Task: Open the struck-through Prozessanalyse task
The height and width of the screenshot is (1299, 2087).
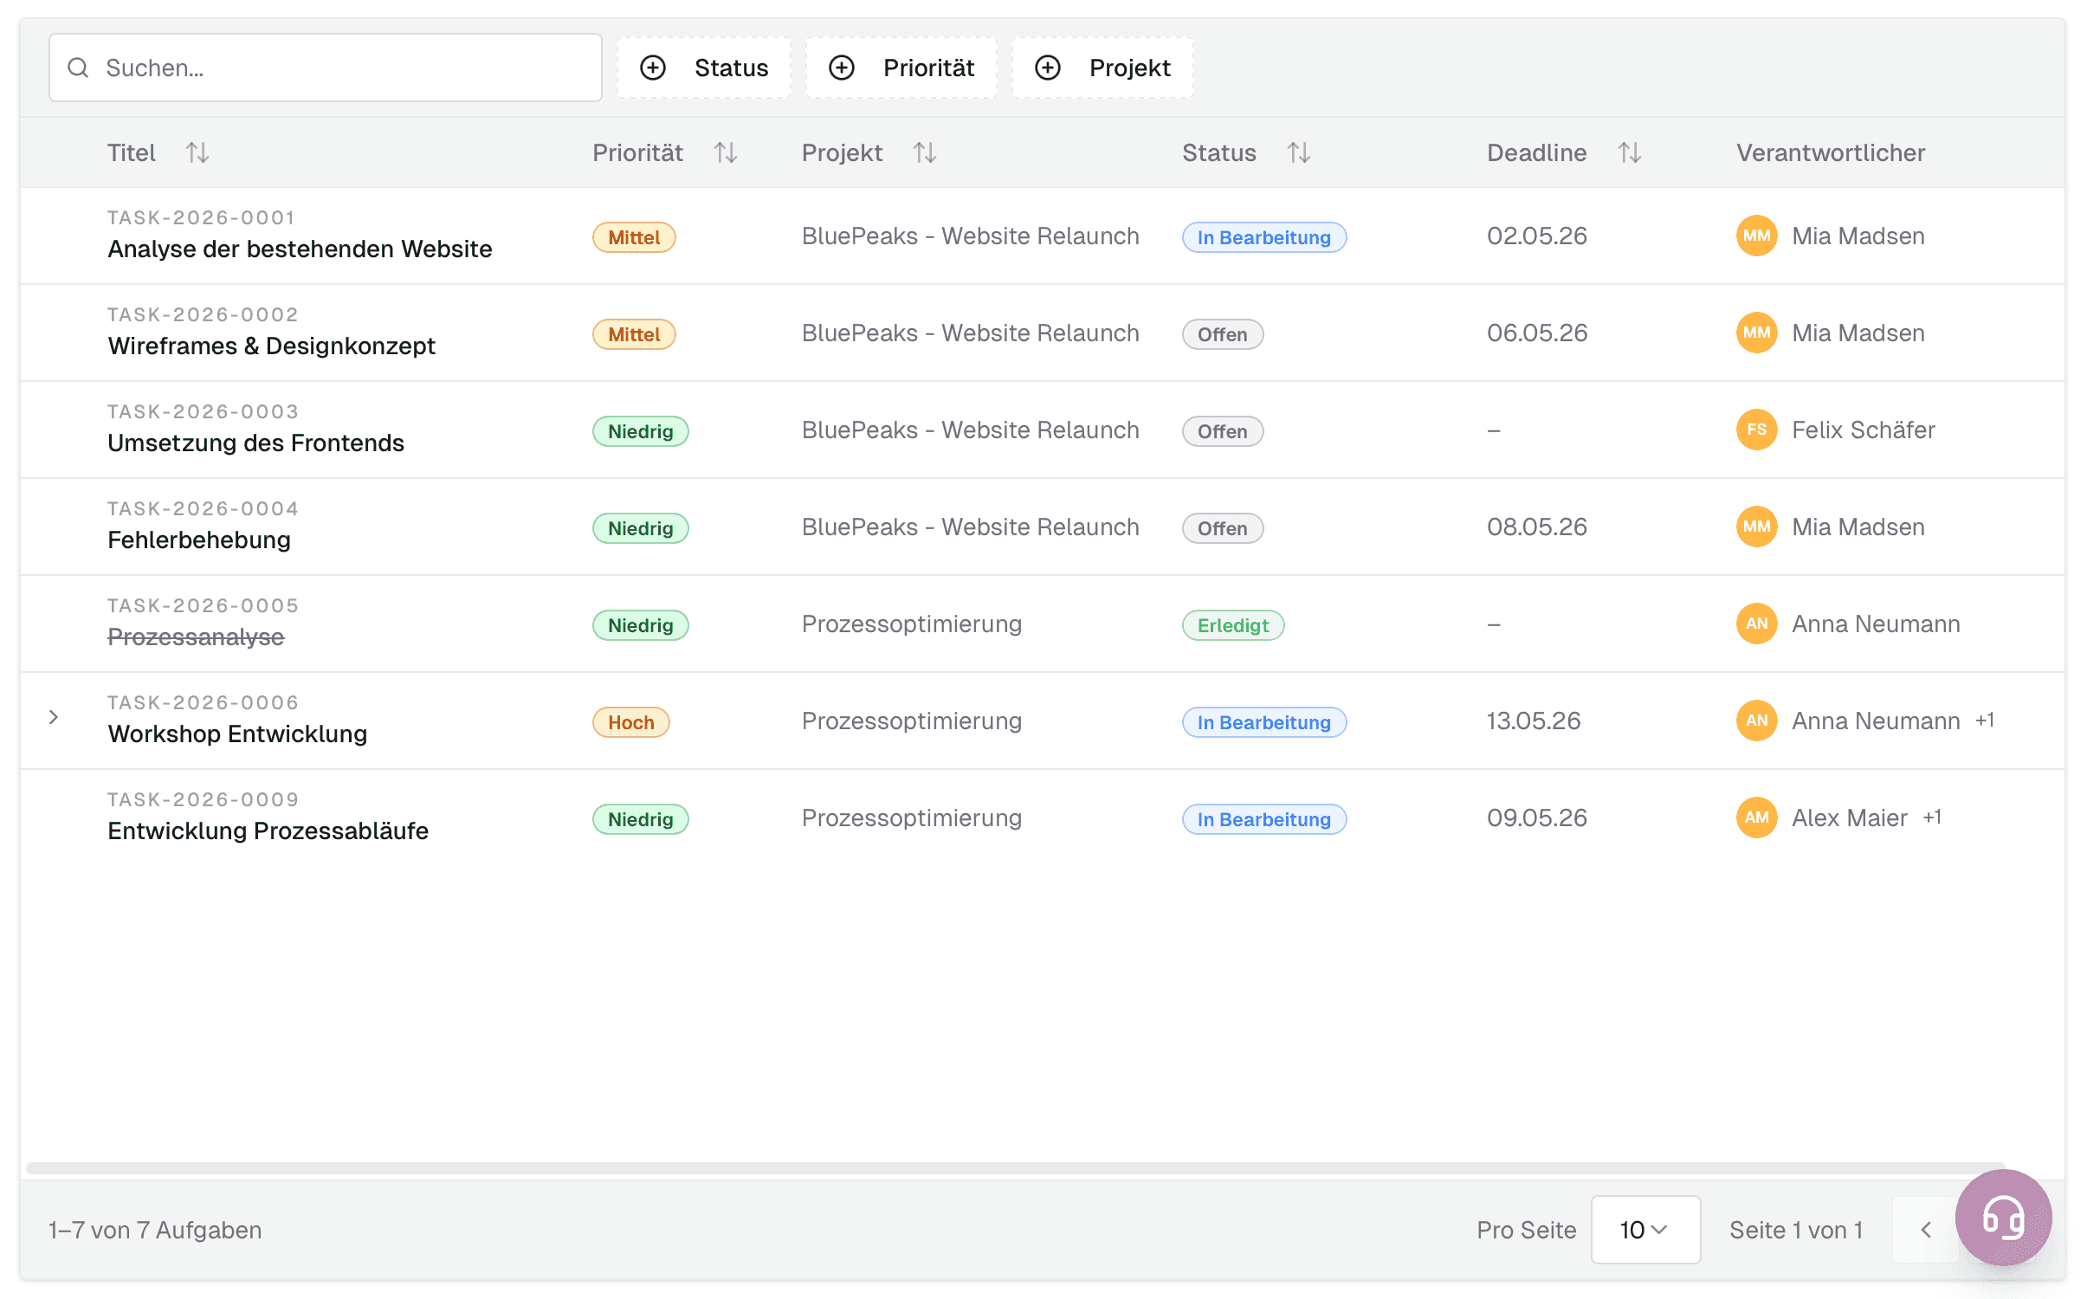Action: (196, 637)
